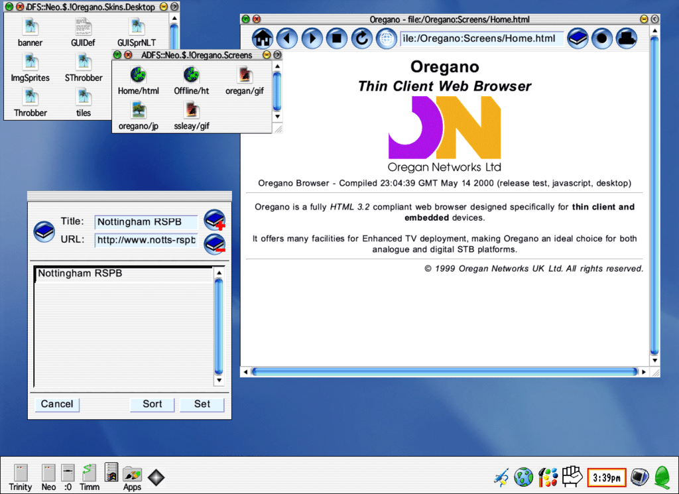This screenshot has height=494, width=679.
Task: Click Oregano browser horizontal scrollbar
Action: click(444, 371)
